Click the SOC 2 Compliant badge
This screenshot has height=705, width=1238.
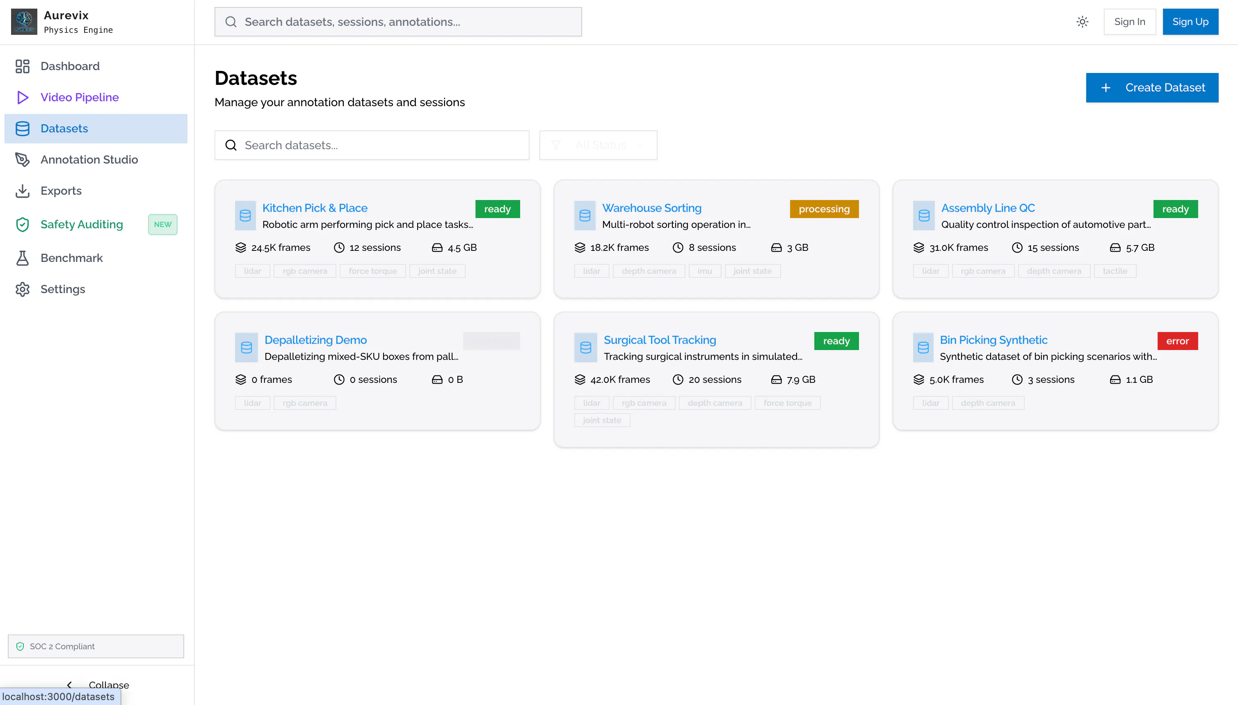[96, 646]
